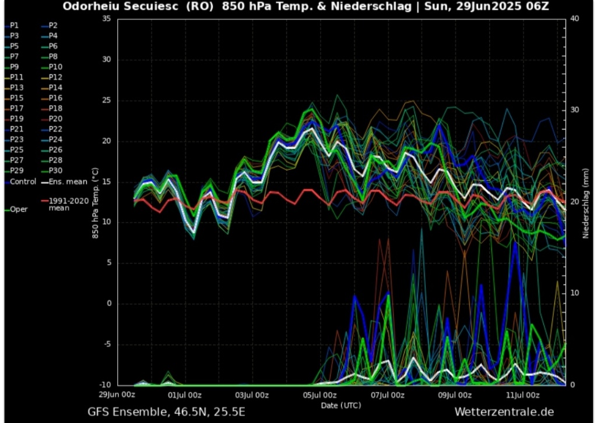Click the 850 hPa Temp. axis label
The width and height of the screenshot is (597, 423).
click(94, 201)
